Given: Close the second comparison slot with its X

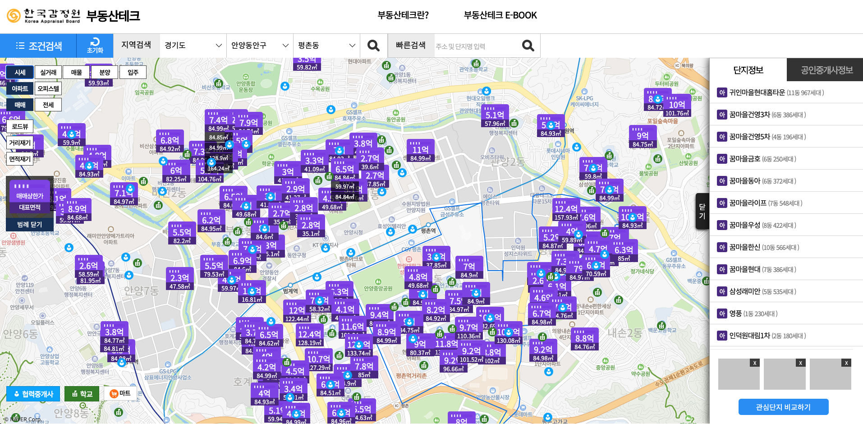Looking at the screenshot, I should (800, 363).
